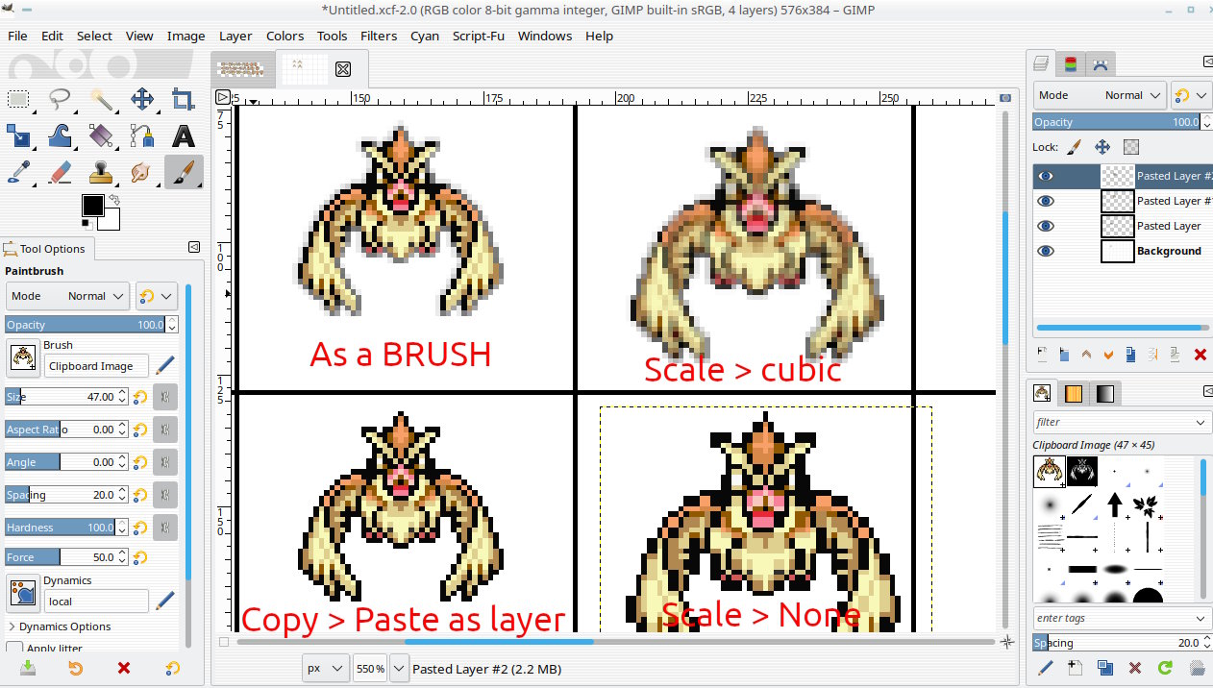This screenshot has width=1213, height=688.
Task: Select the Paintbrush tool
Action: [x=184, y=172]
